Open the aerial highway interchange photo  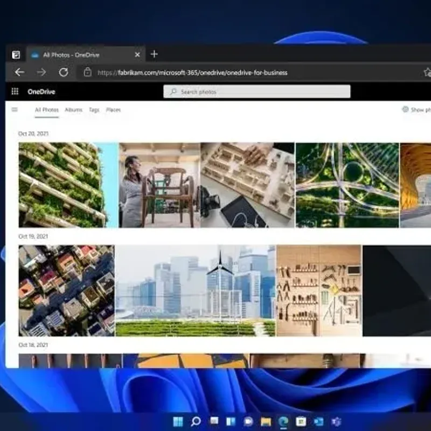click(347, 185)
